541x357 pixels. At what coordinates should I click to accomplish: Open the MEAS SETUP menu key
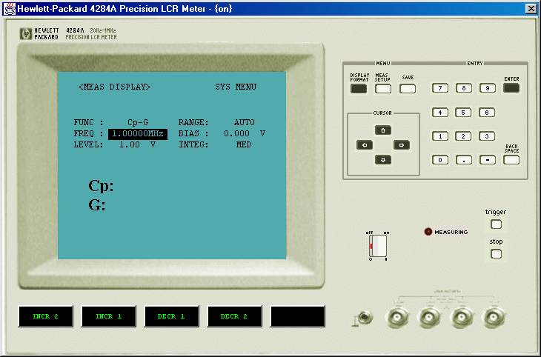[x=383, y=89]
